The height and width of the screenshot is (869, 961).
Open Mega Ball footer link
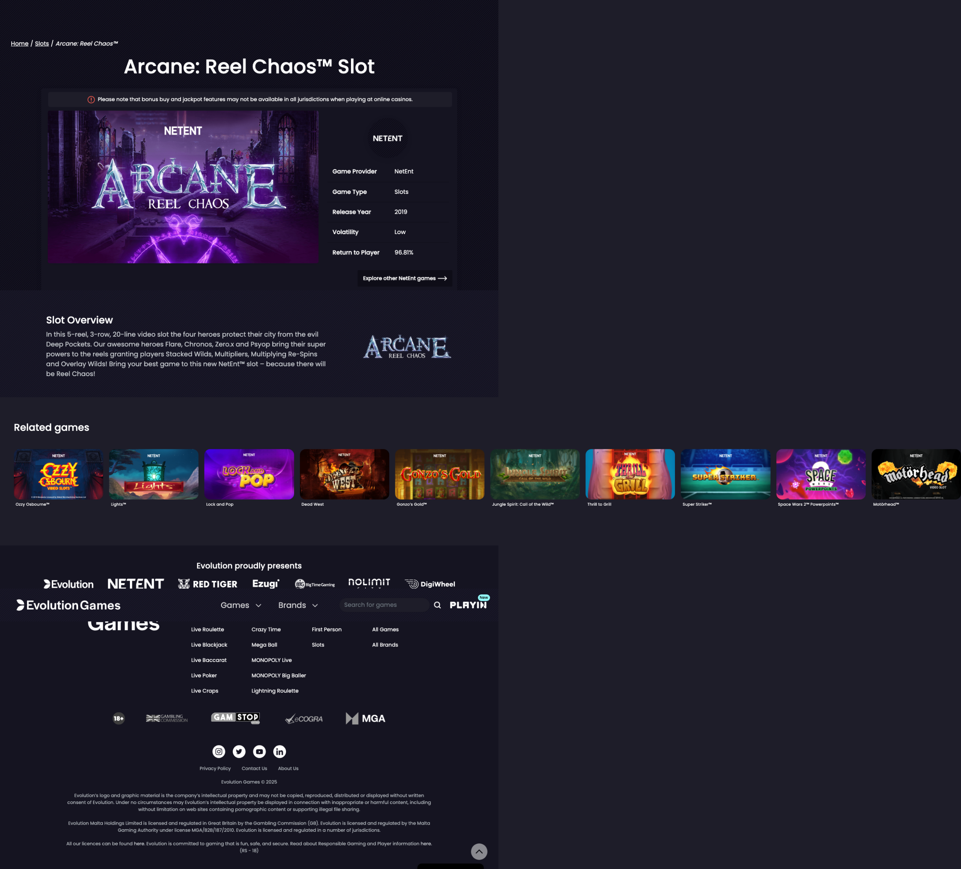pos(264,645)
